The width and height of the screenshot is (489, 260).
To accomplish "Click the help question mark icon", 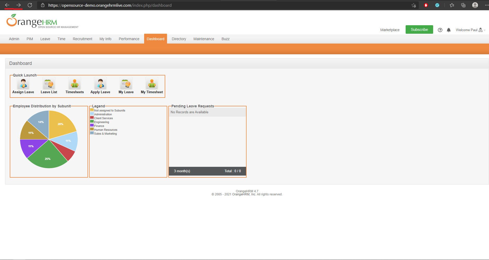I will (x=440, y=30).
